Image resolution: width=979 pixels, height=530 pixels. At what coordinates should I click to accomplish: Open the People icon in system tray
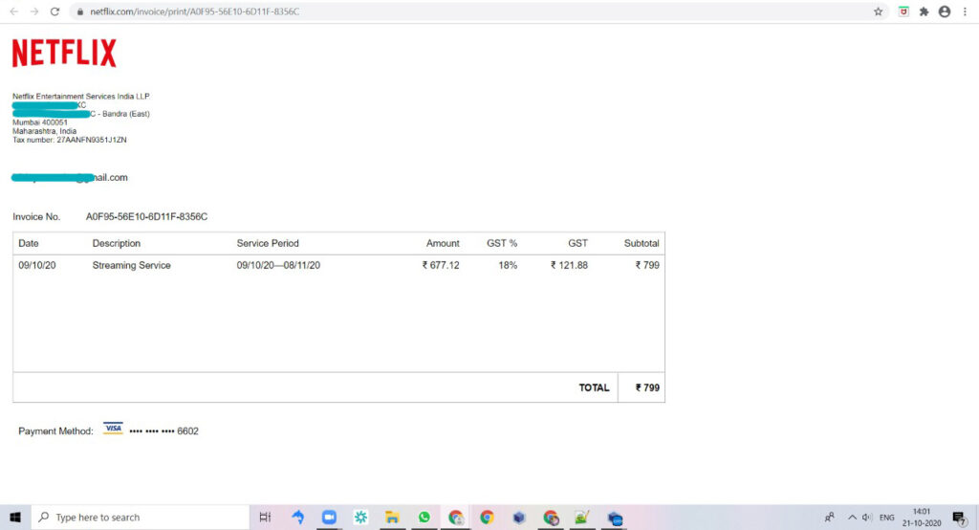pos(829,518)
